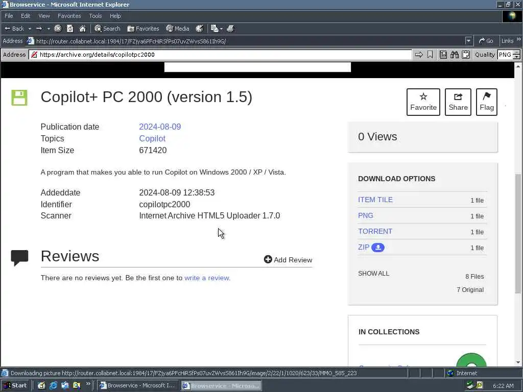Open the Favorites pane from toolbar
Viewport: 523px width, 392px height.
click(x=143, y=29)
